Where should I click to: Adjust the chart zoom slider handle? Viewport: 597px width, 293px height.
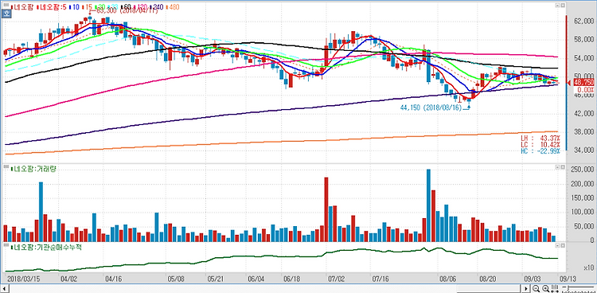coord(568,287)
